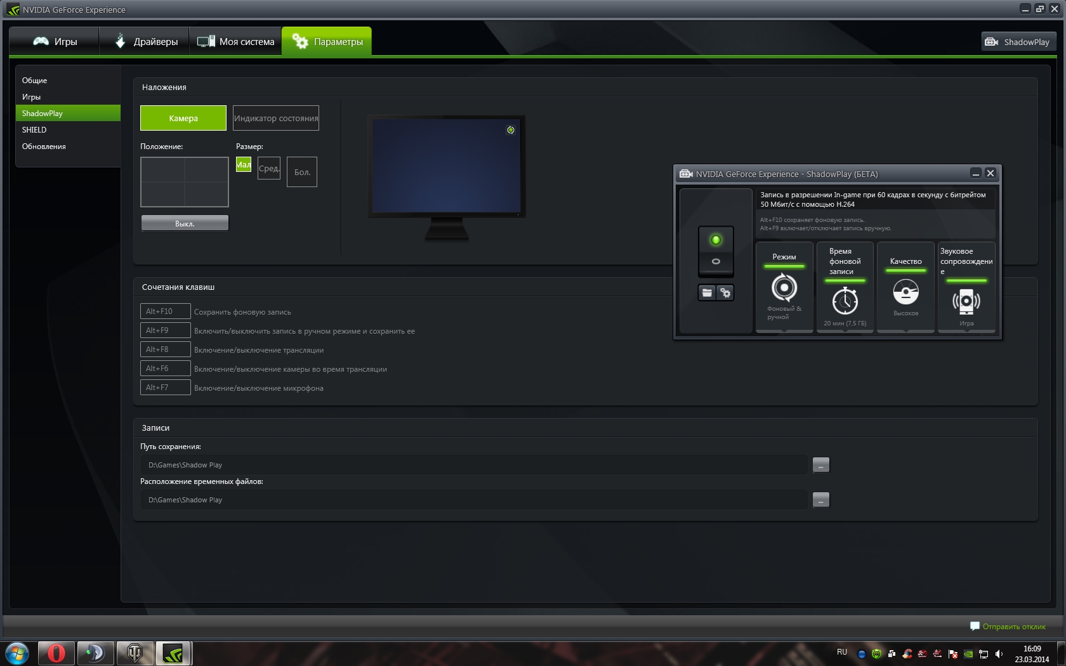Click the 'RU' language indicator
The height and width of the screenshot is (666, 1066).
coord(842,652)
